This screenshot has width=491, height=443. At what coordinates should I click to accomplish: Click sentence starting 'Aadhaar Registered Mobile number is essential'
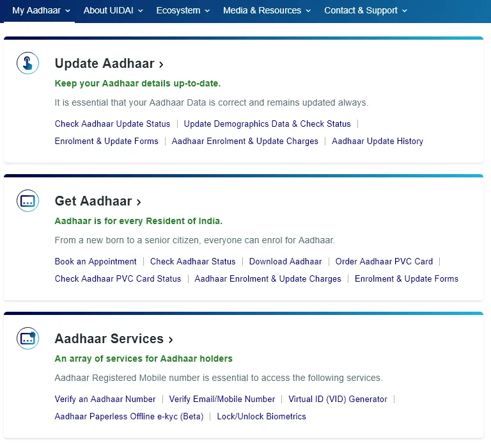click(219, 378)
